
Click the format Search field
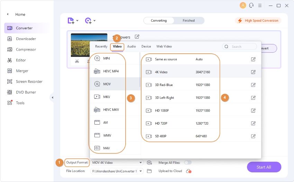(239, 47)
